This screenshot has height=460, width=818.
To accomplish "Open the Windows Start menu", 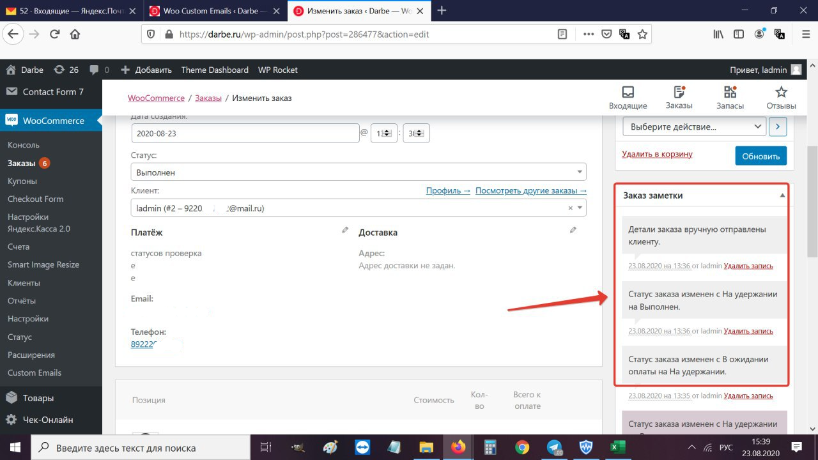I will pos(15,447).
